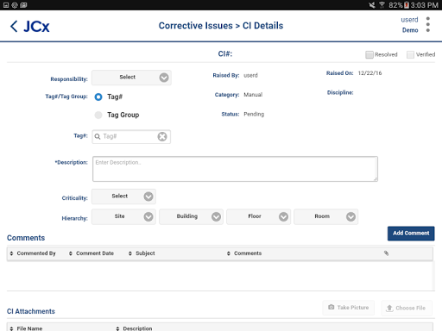Sort attachments by File Name arrows
Screen dimensions: 442x331
[x=11, y=328]
